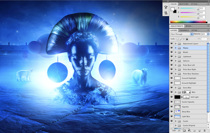Switch to the Styles tab
Viewport: 210px width, 133px height.
coord(194,4)
